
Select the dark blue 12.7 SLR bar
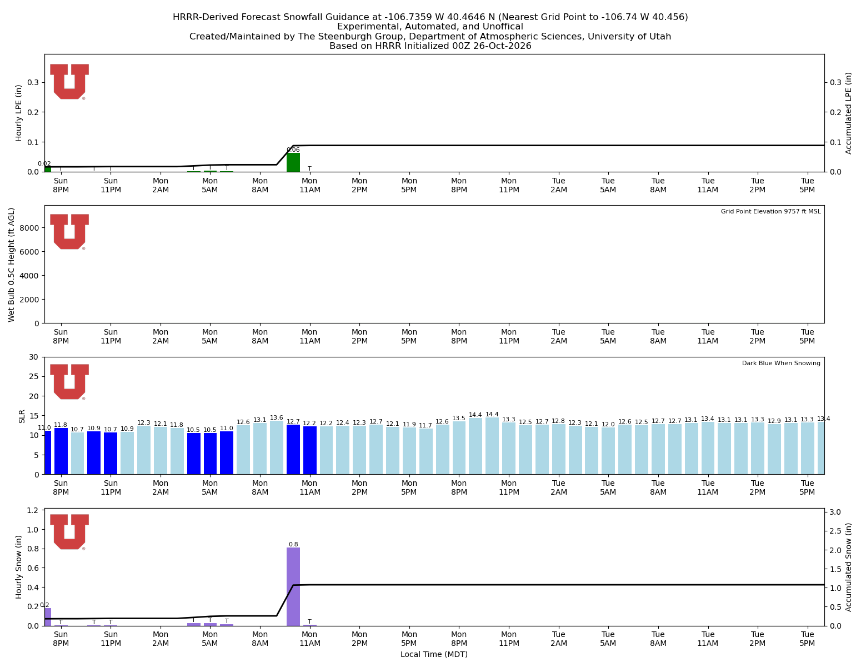[293, 450]
